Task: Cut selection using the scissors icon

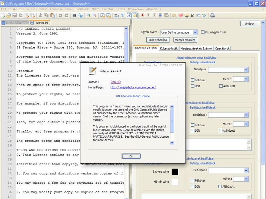Action: (40, 16)
